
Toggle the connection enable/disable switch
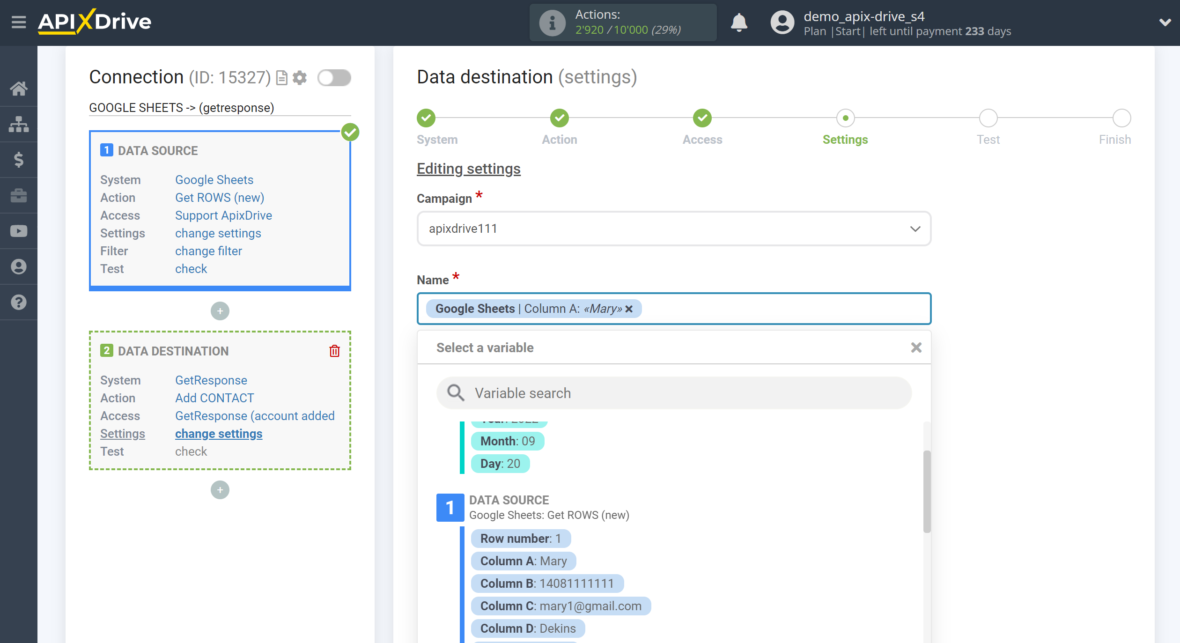click(x=334, y=77)
